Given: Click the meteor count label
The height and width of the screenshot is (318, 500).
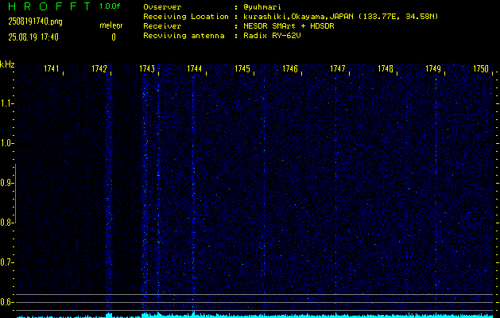Looking at the screenshot, I should (x=111, y=25).
